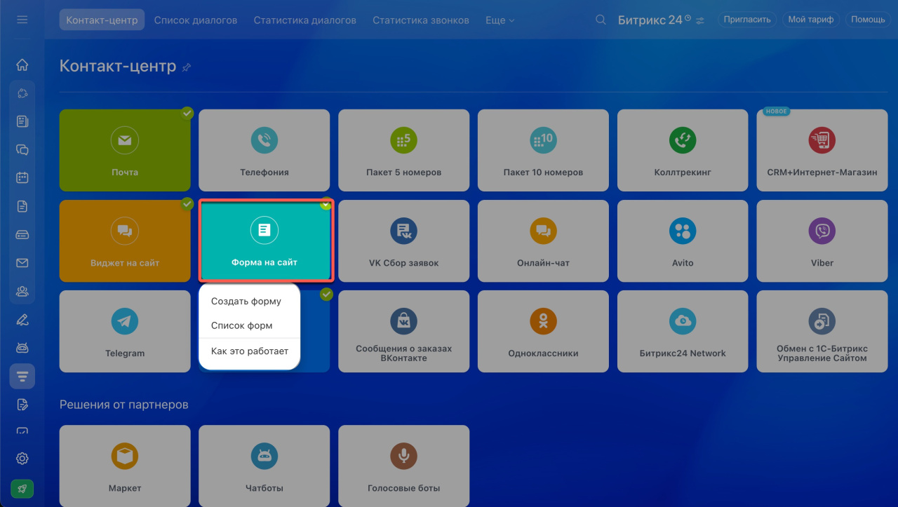This screenshot has height=507, width=898.
Task: Click the Битрикс 24 logo text
Action: (650, 20)
